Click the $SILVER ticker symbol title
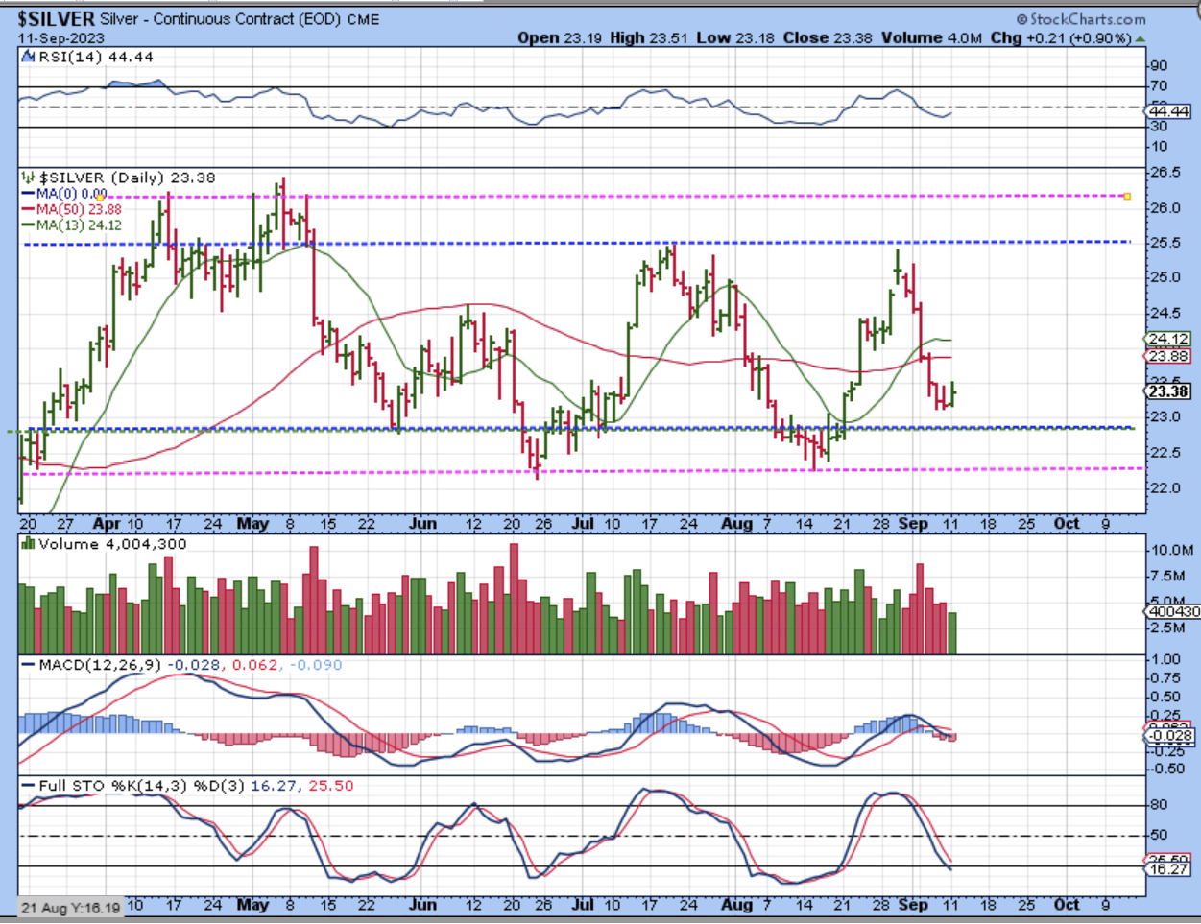Screen dimensions: 1201x924 pyautogui.click(x=56, y=19)
